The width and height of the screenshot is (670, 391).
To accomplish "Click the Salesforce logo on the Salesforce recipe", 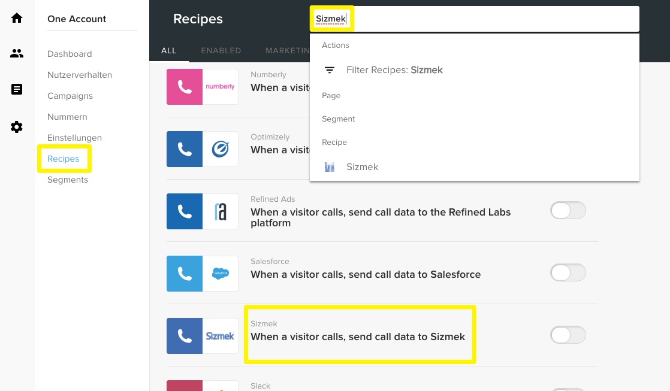I will pyautogui.click(x=221, y=274).
